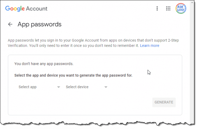Click the bold 'Select the app and device' instruction
197x129 pixels.
coord(73,75)
